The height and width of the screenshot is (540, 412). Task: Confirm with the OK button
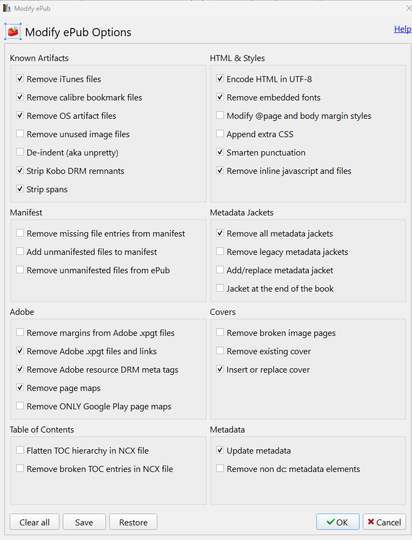[x=337, y=522]
